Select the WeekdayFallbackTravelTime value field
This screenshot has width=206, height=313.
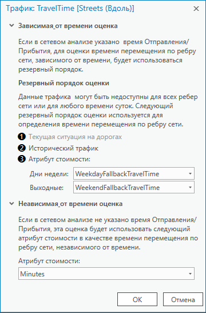(134, 174)
